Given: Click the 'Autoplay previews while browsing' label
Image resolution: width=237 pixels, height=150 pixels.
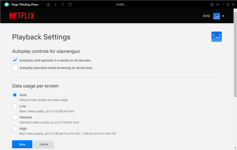Looking at the screenshot, I should pos(56,68).
